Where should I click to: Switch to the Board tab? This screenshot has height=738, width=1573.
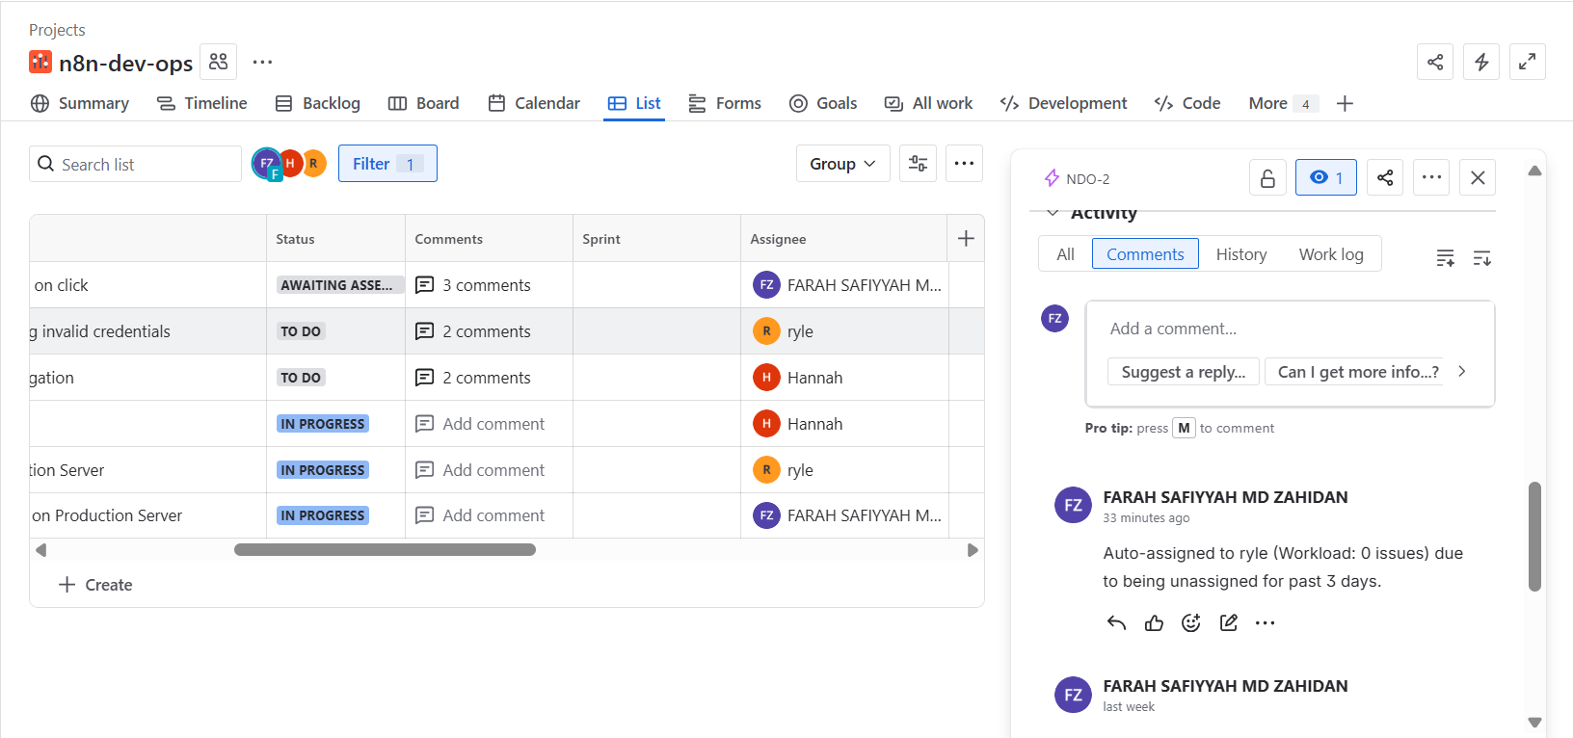(424, 103)
